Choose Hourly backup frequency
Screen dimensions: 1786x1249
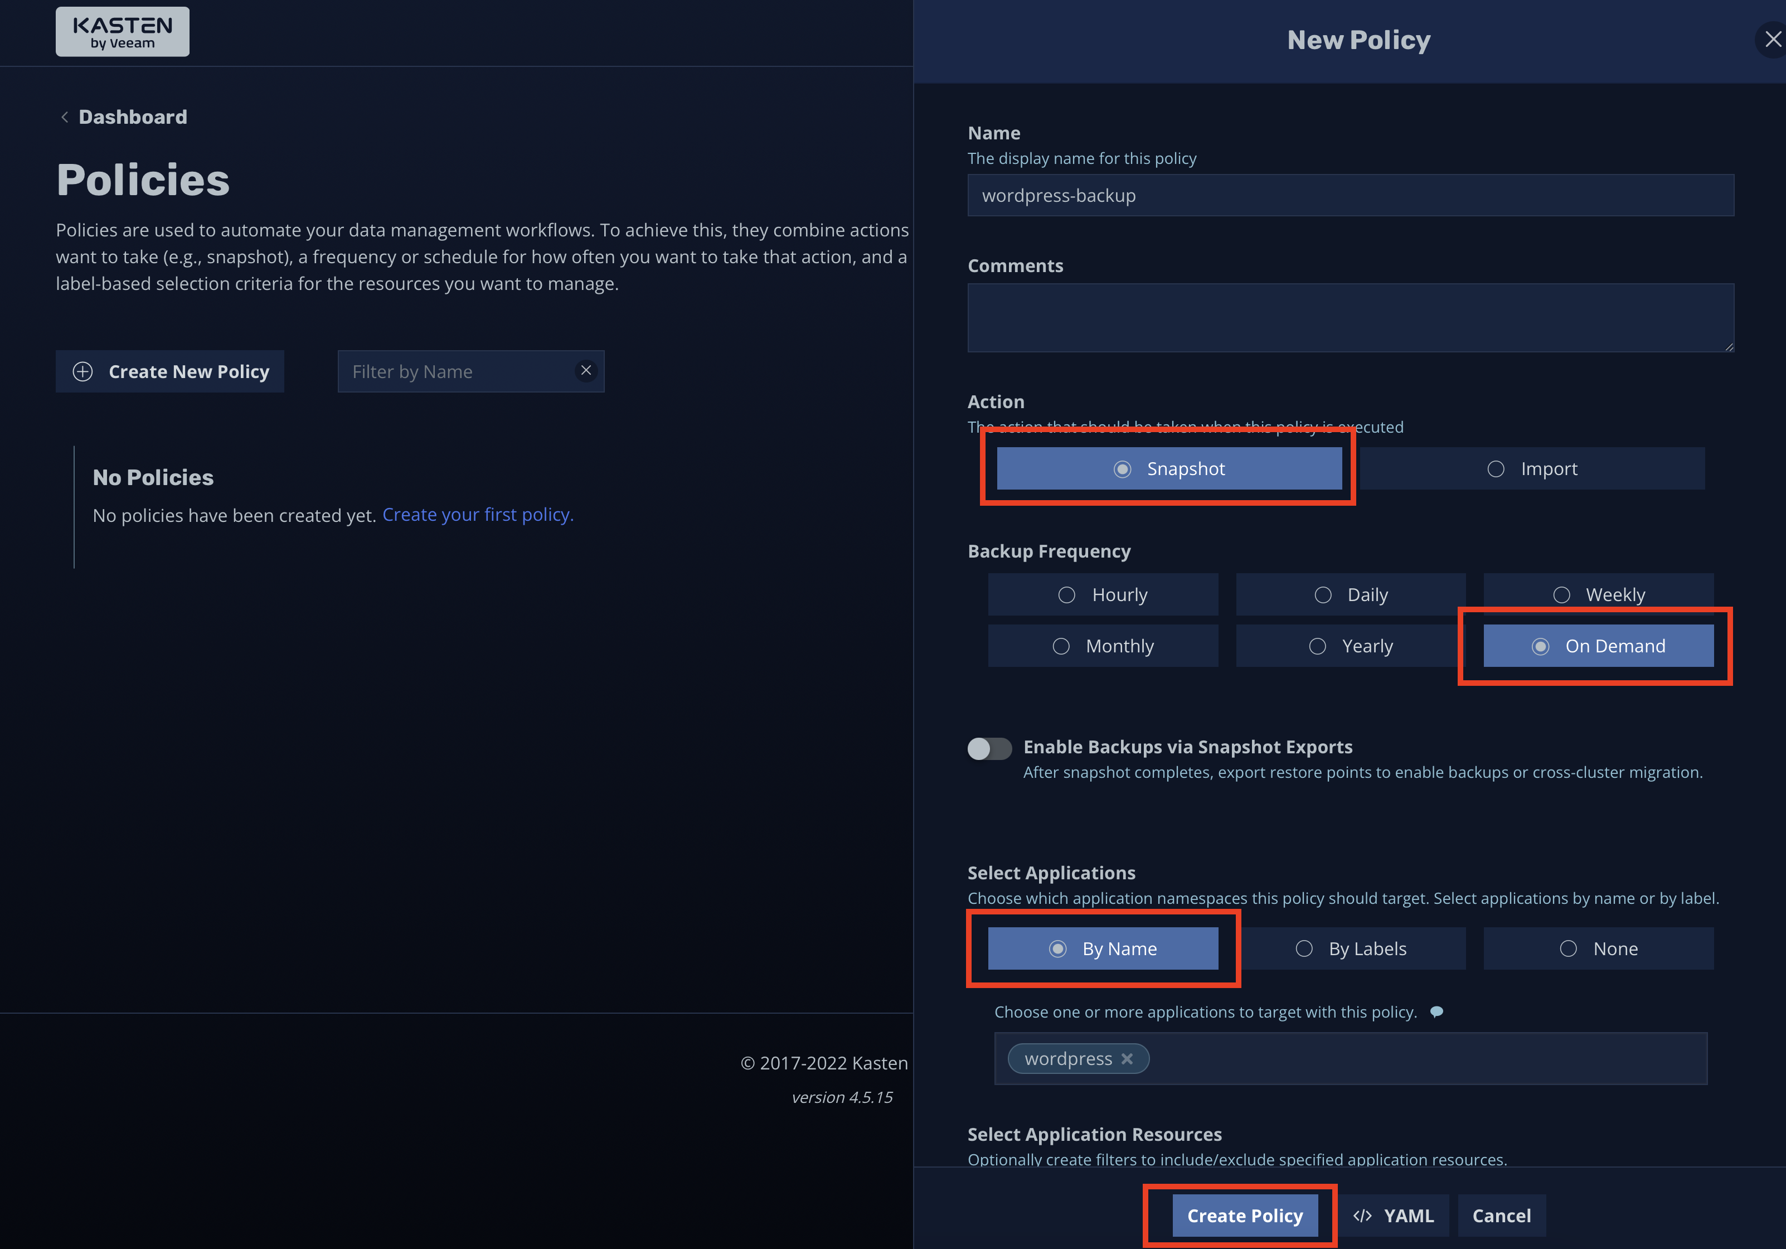[x=1102, y=594]
